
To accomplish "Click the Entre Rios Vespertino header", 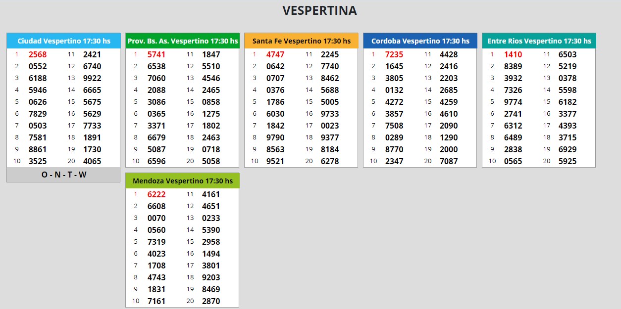I will pyautogui.click(x=539, y=41).
